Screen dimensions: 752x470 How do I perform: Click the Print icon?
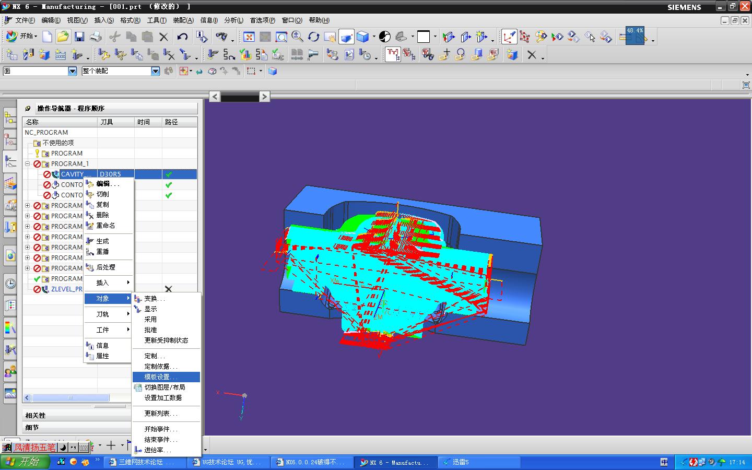96,37
